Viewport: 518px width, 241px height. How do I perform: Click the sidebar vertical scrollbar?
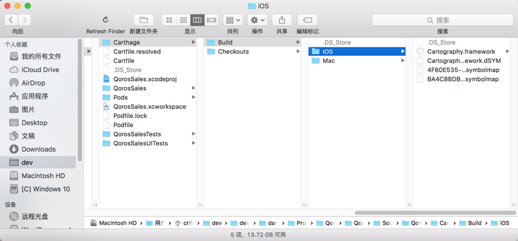pos(80,100)
